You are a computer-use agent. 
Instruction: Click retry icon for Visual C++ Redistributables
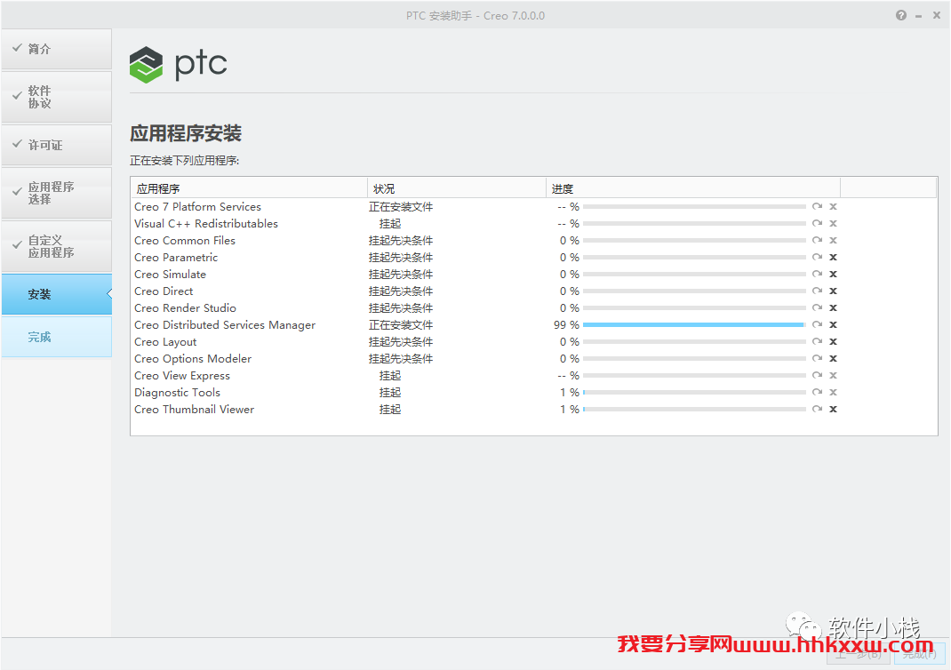coord(817,224)
